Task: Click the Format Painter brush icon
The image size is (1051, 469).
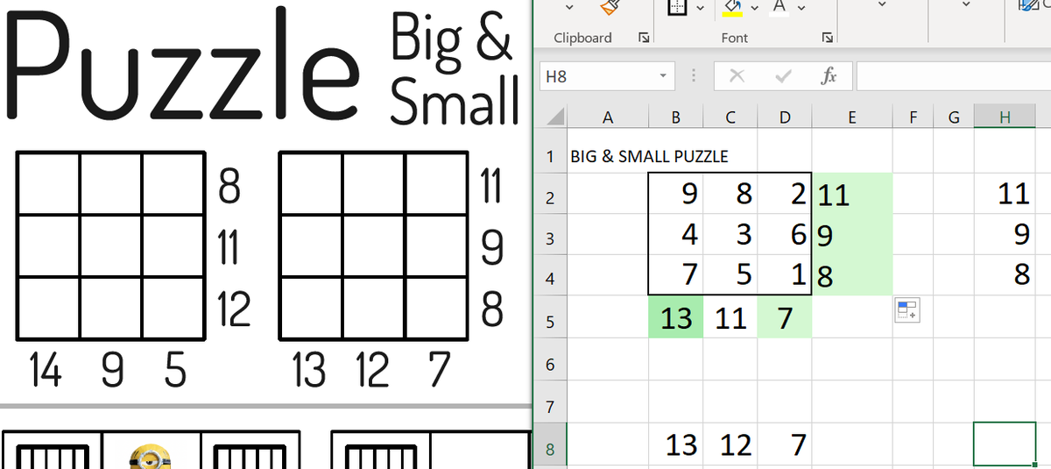Action: 610,7
